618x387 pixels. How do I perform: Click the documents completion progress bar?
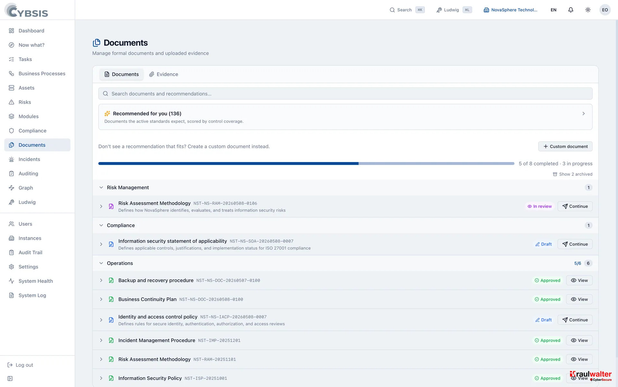tap(306, 164)
